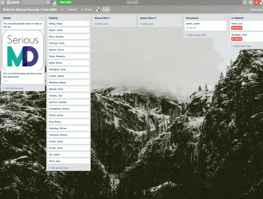263x199 pixels.
Task: Open patient card Meneses, Benjie
Action: [68, 82]
